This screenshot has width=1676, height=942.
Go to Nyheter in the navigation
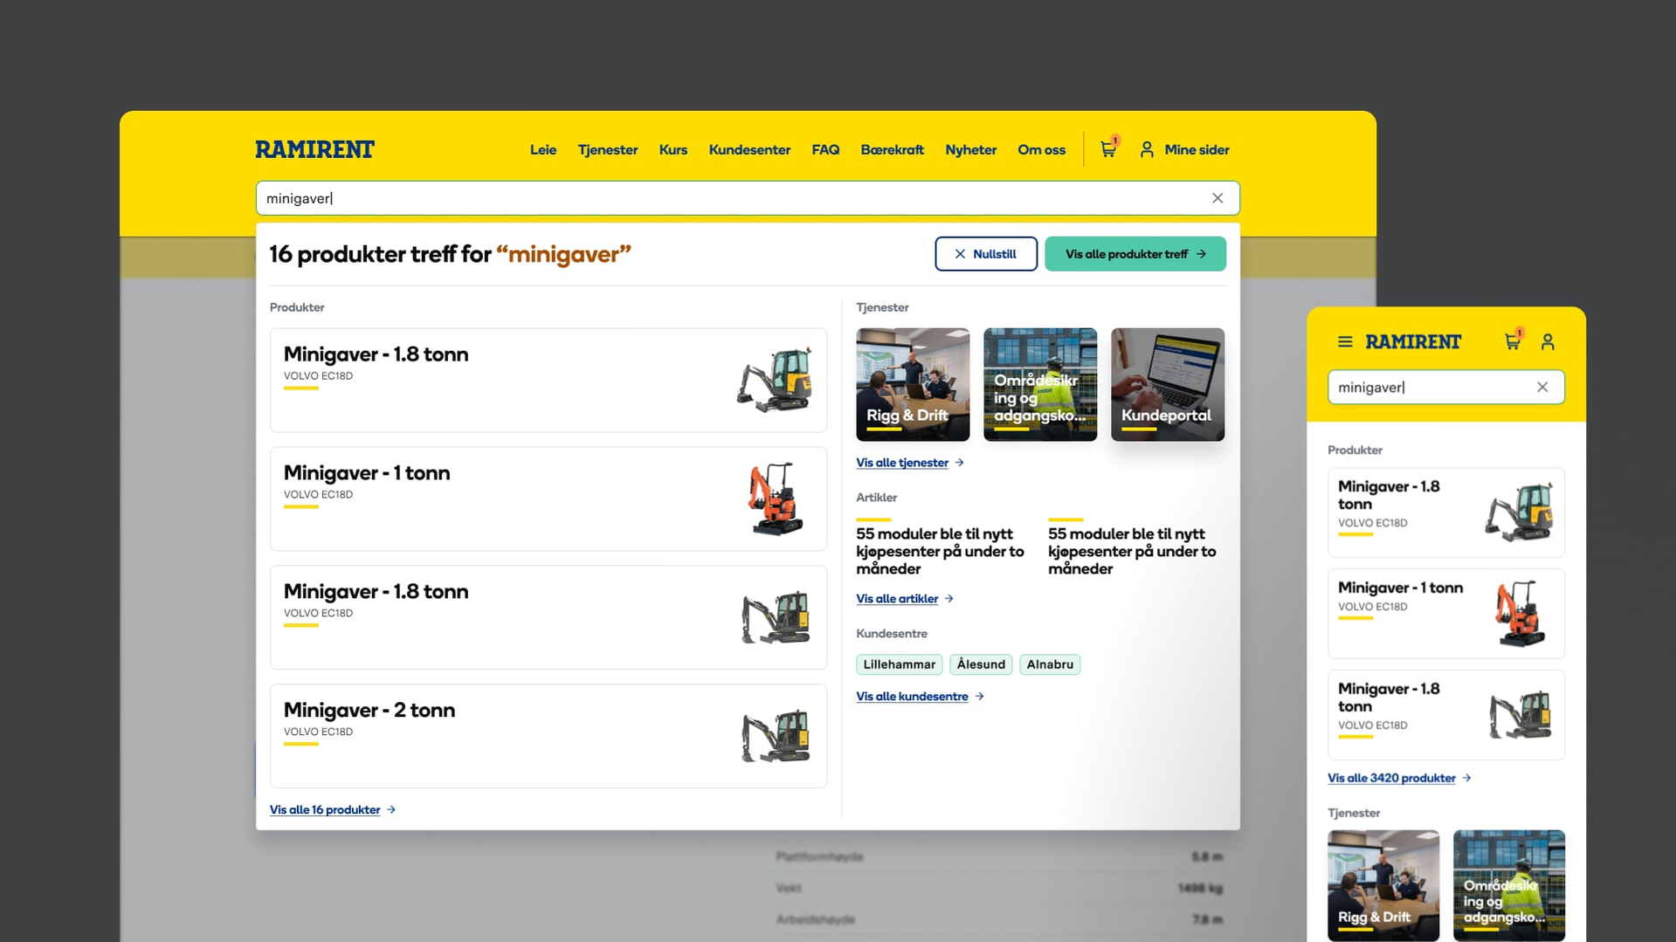point(970,149)
